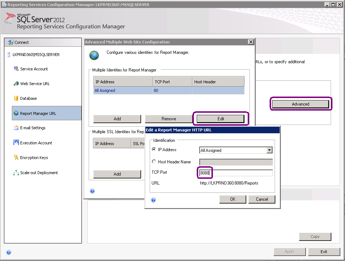The height and width of the screenshot is (261, 345).
Task: Open the All Assigned IP address dropdown
Action: [x=270, y=150]
